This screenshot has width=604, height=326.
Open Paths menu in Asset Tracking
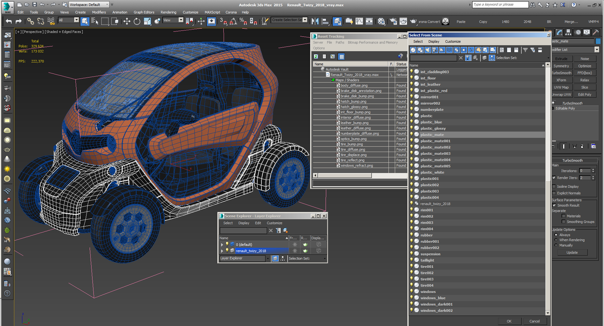click(x=340, y=42)
